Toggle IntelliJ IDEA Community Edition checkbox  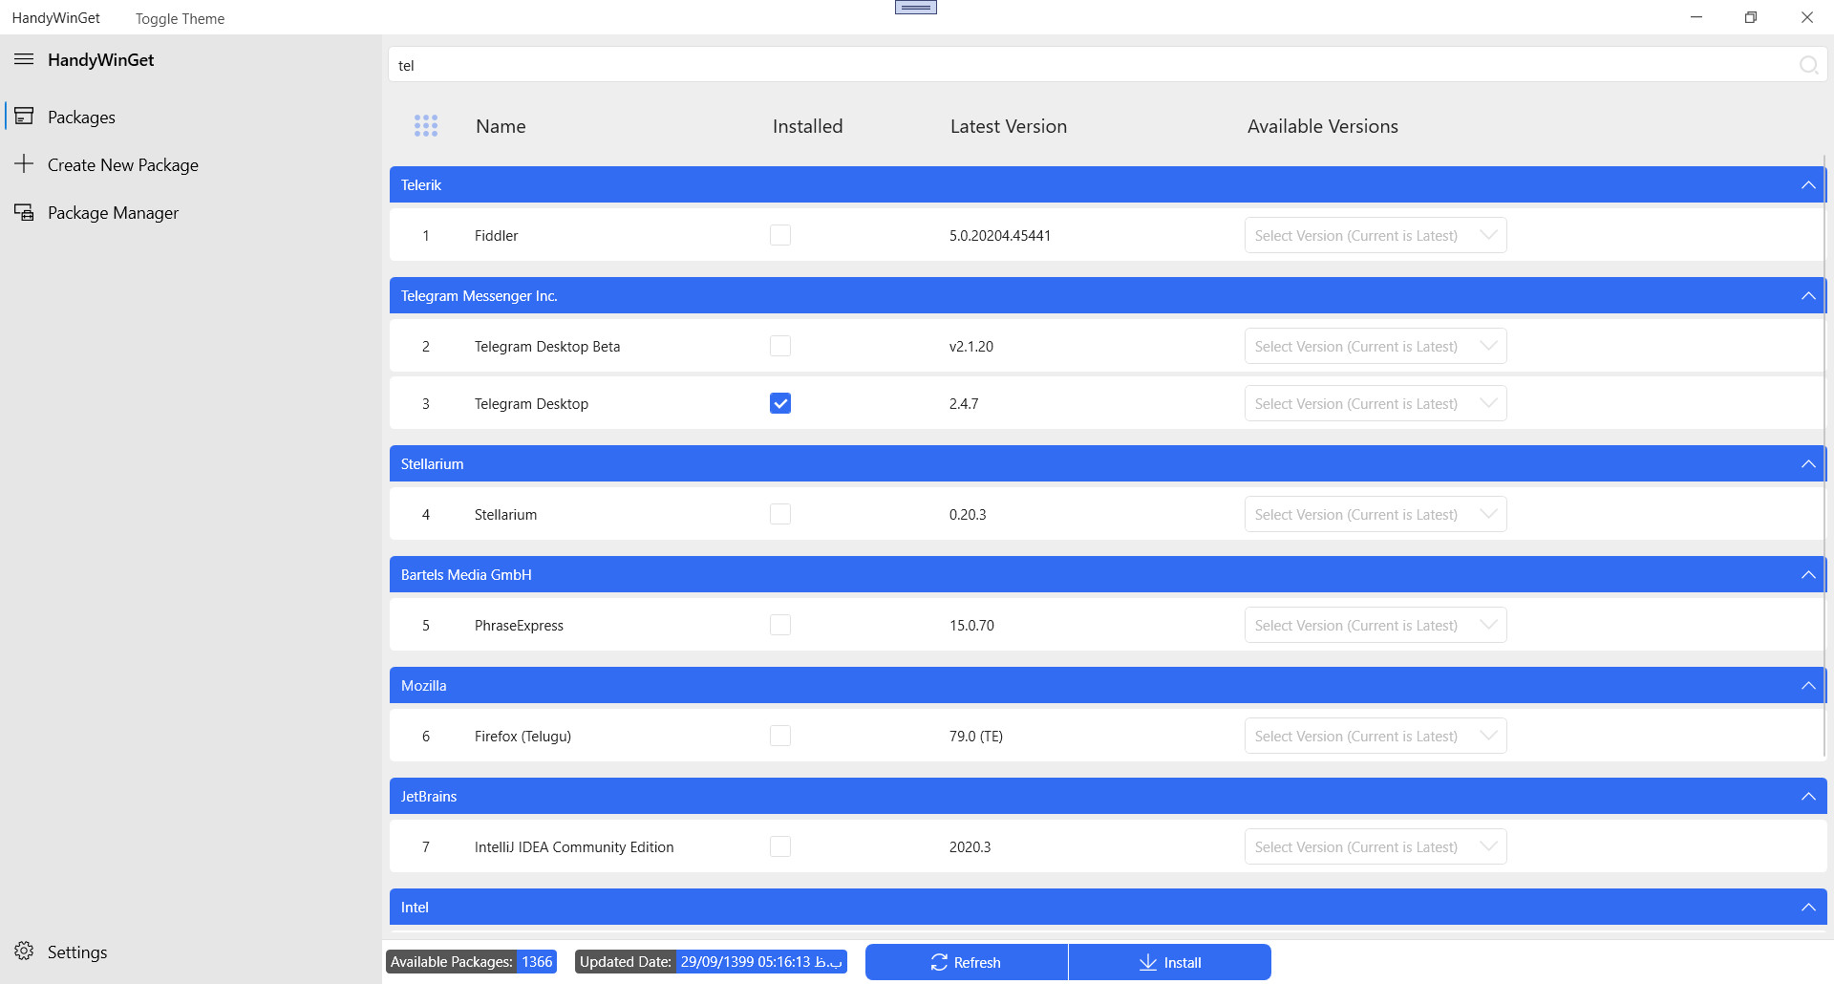(x=780, y=846)
